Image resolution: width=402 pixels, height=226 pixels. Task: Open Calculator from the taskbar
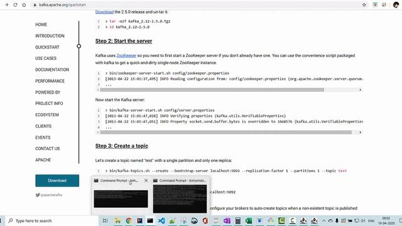(238, 220)
